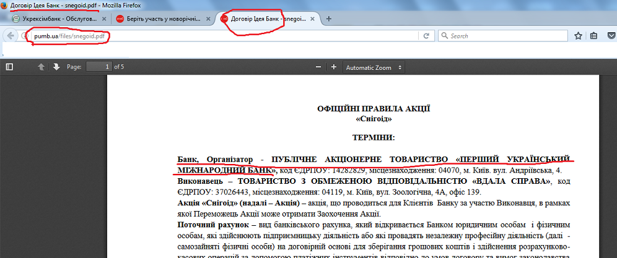
Task: Click the Firefox icon in title bar
Action: point(4,6)
